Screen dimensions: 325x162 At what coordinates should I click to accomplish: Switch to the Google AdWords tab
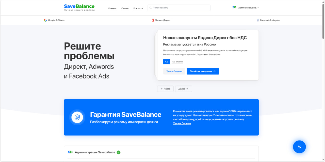pos(54,20)
